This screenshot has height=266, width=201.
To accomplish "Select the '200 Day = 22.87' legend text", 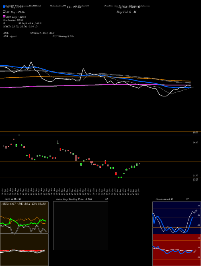I will click(16, 17).
